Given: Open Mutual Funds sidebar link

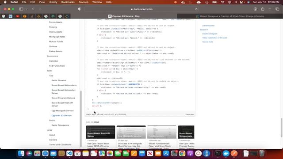Looking at the screenshot, I should tap(56, 42).
